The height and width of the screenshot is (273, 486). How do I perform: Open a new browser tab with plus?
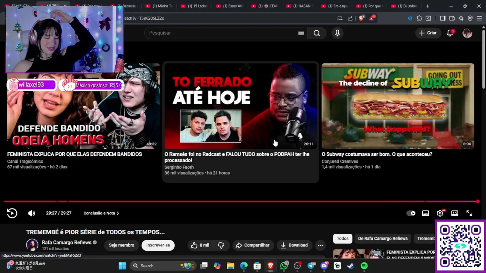pos(427,6)
